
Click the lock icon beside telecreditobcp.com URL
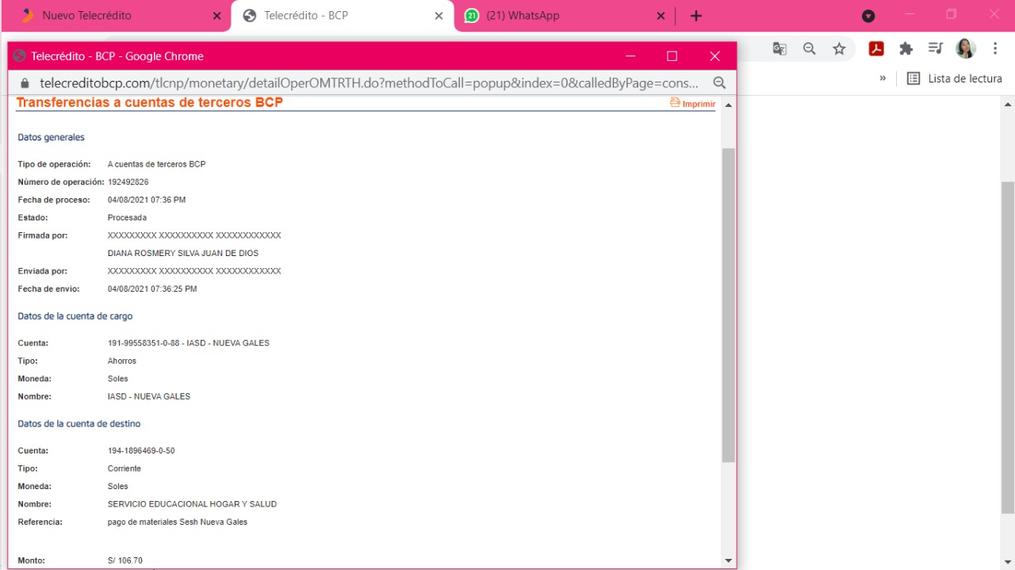click(25, 83)
